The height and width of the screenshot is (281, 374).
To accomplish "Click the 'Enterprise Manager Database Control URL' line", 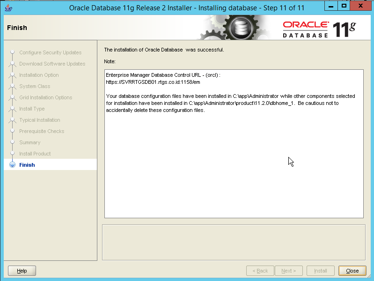I will coord(163,75).
